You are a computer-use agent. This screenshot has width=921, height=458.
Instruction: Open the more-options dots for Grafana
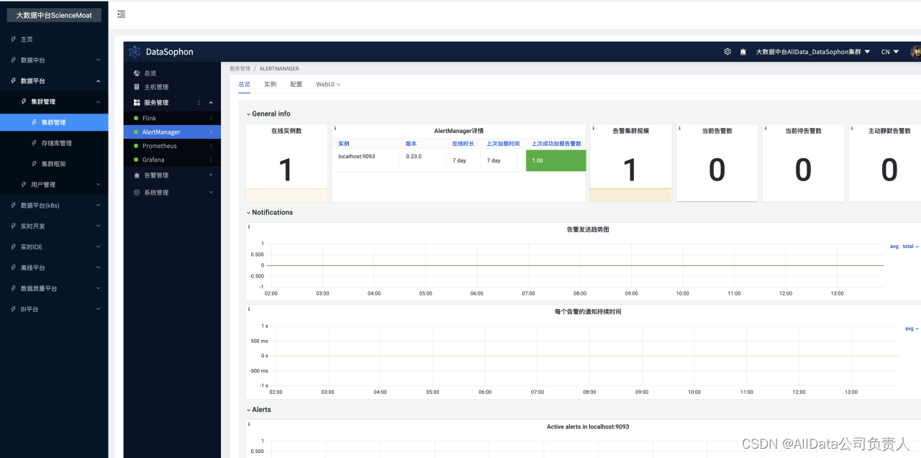[x=211, y=160]
